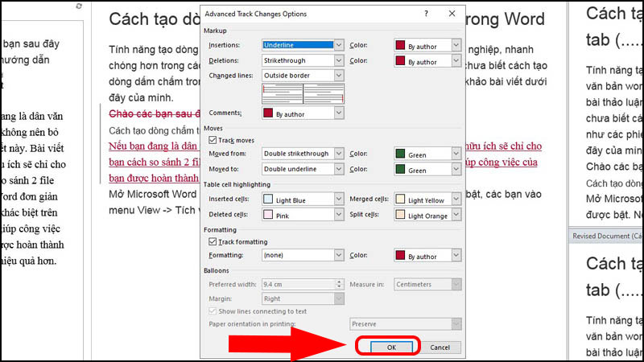Toggle the Track formatting checkbox
The width and height of the screenshot is (644, 362).
[213, 241]
